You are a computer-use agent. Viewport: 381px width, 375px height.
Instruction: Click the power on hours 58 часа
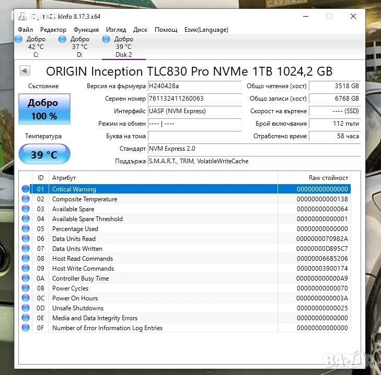coord(335,136)
